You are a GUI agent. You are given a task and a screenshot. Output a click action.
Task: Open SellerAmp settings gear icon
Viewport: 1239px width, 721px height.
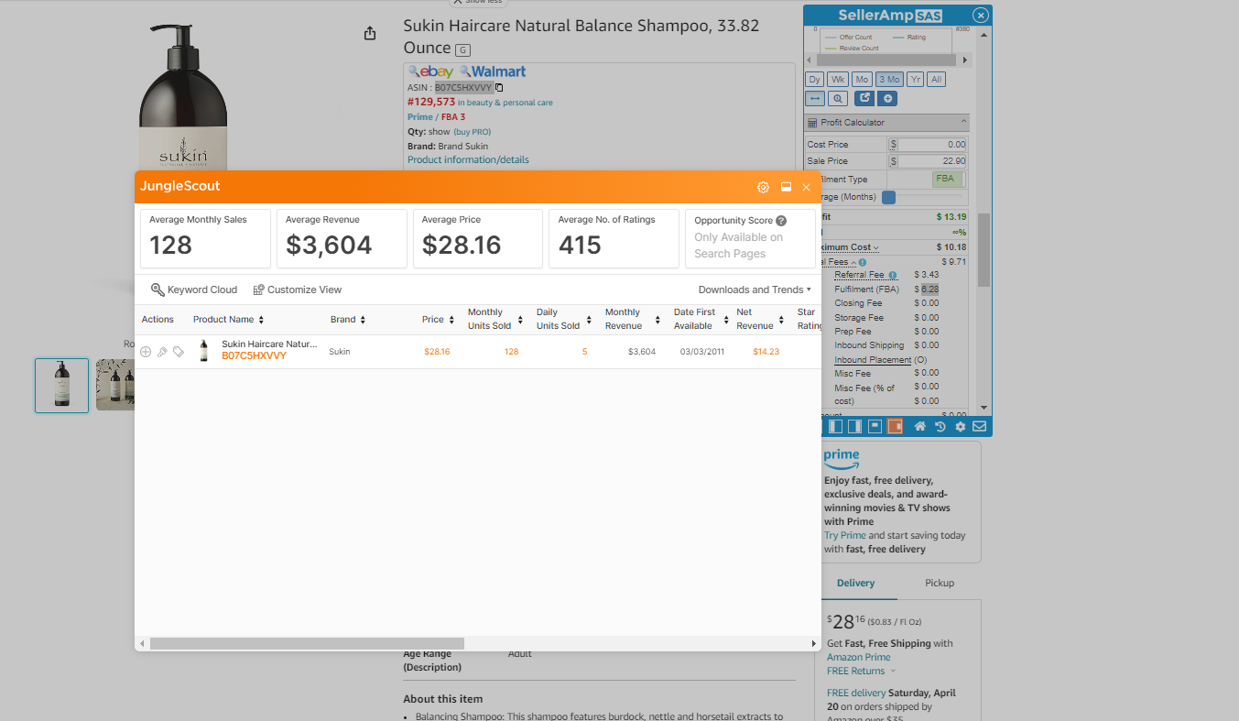click(x=961, y=427)
